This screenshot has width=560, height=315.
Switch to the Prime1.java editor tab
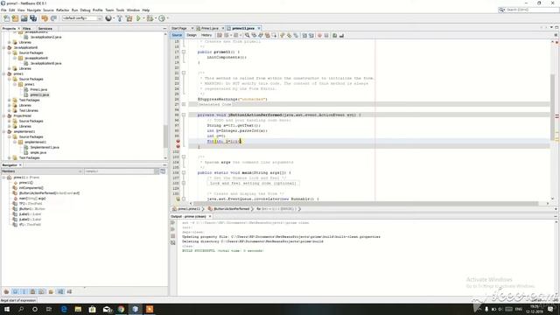[x=210, y=28]
